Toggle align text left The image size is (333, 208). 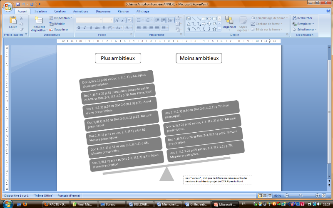click(x=139, y=27)
